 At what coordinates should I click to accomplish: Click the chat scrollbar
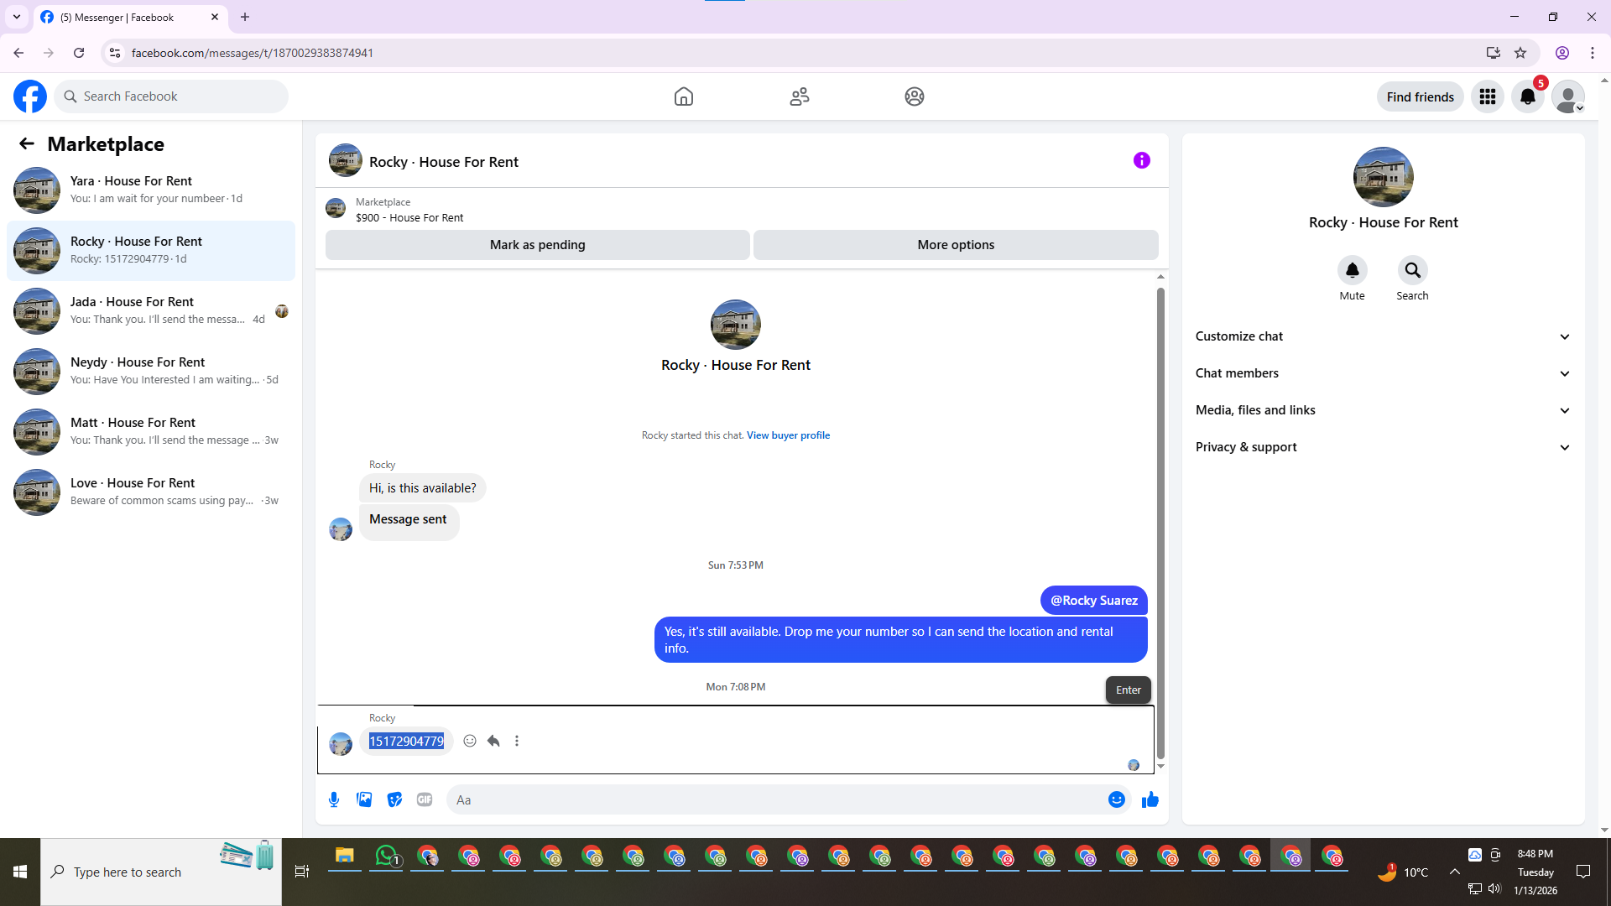pyautogui.click(x=1160, y=520)
